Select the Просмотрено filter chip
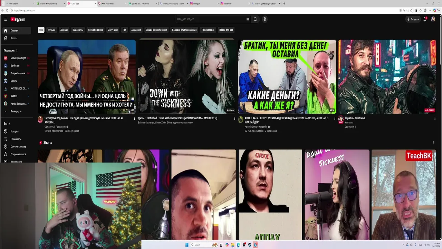Viewport: 442px width, 249px height. click(208, 30)
